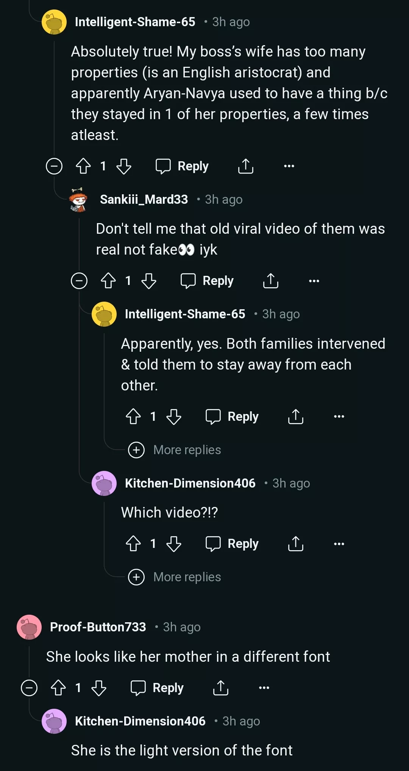Image resolution: width=409 pixels, height=771 pixels.
Task: Open overflow menu on Sankiii_Mard33's comment
Action: pyautogui.click(x=314, y=281)
